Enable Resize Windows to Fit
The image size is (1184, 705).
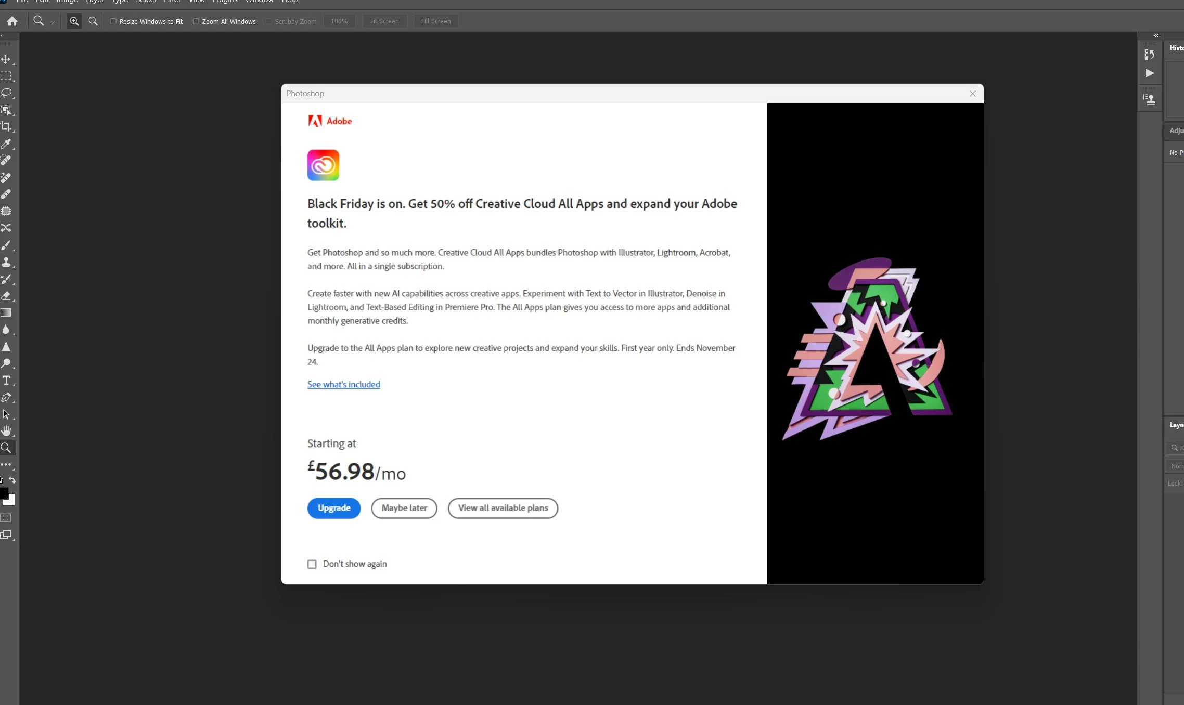click(113, 21)
